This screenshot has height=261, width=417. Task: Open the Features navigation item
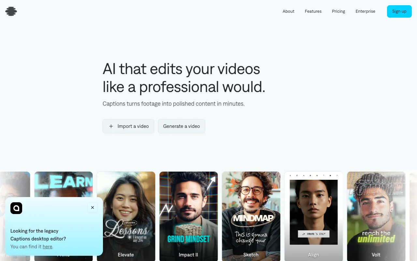313,11
